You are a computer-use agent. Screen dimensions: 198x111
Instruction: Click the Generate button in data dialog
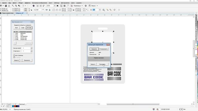click(x=104, y=49)
